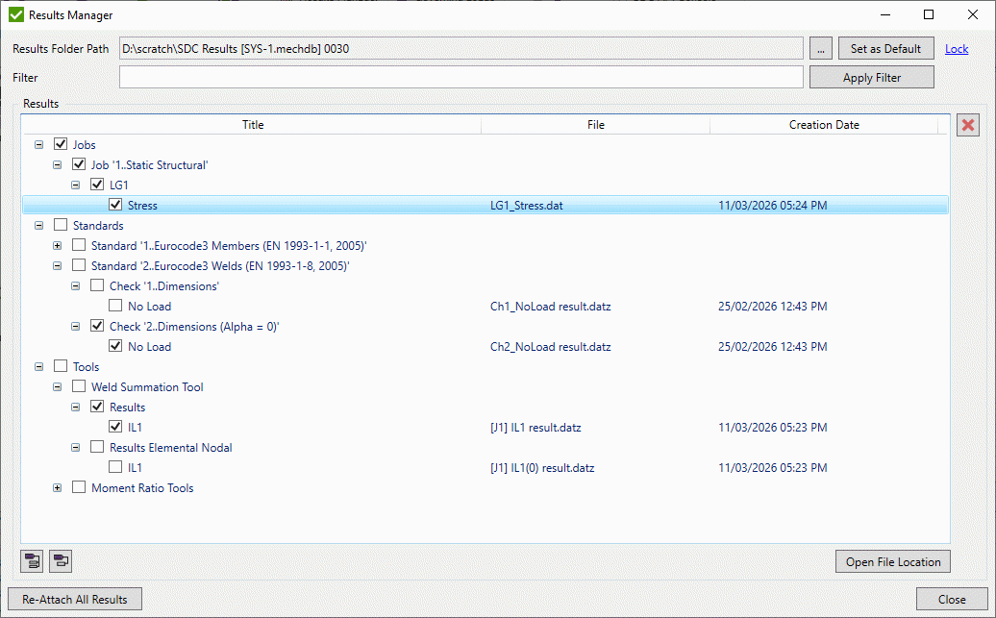This screenshot has height=618, width=996.
Task: Click the expand-all tree icon at bottom left
Action: pos(31,560)
